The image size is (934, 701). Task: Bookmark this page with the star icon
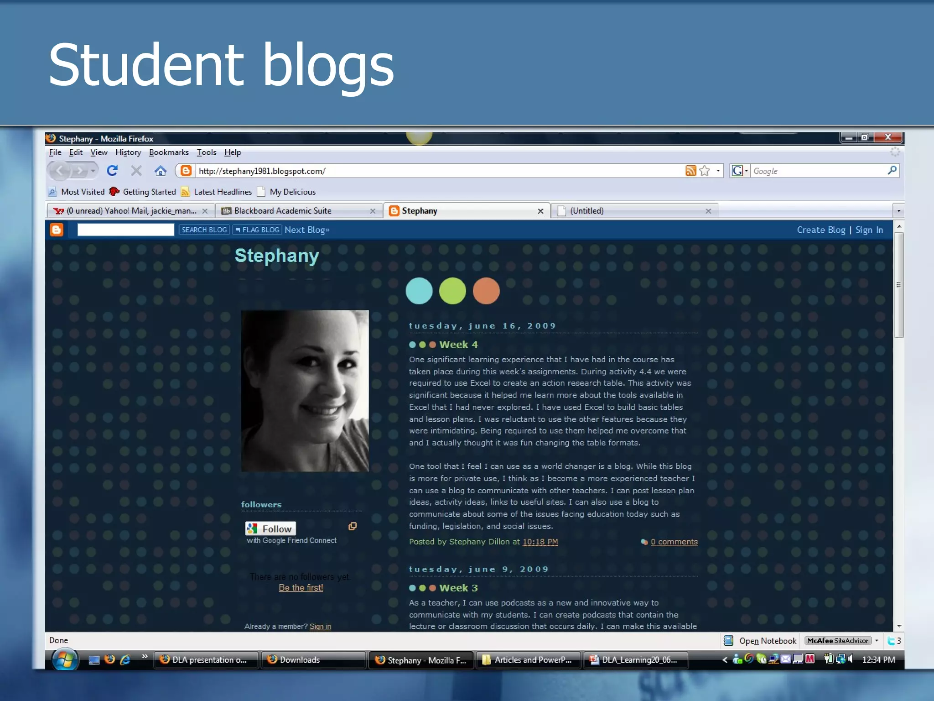click(705, 171)
